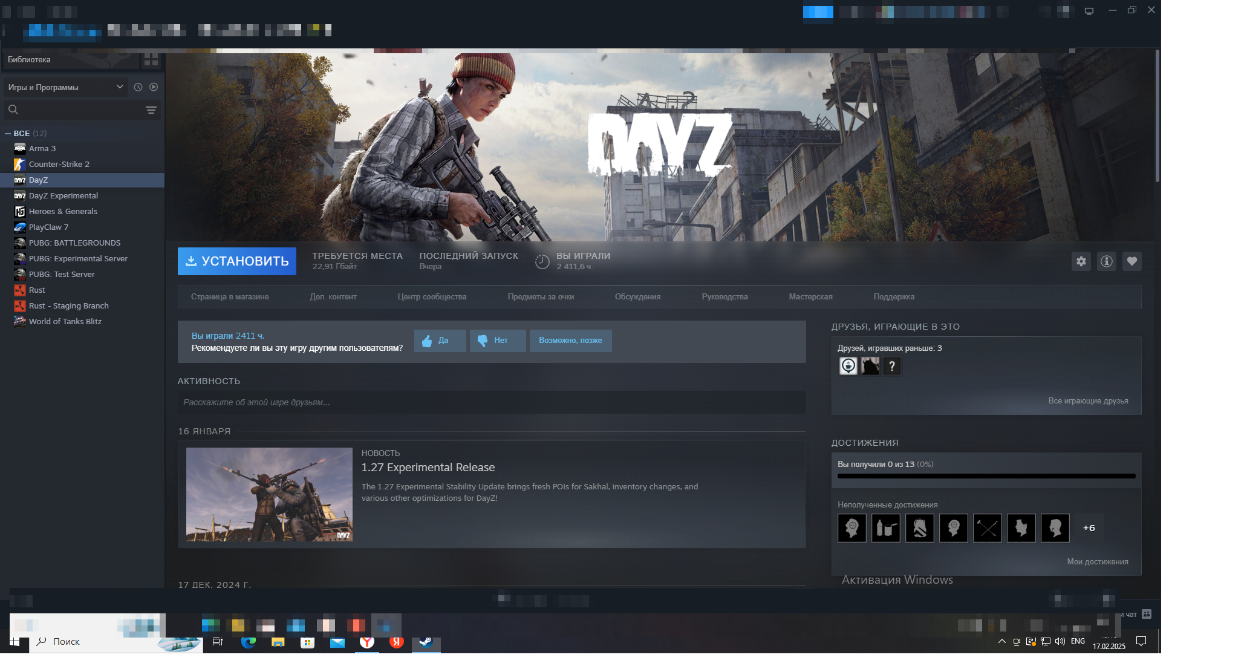Open Мои достижения link

1098,562
